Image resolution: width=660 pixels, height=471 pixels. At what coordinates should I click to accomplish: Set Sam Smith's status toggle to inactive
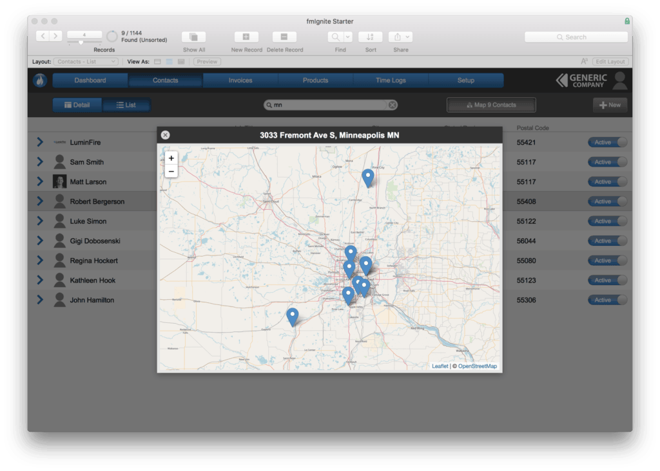(607, 162)
